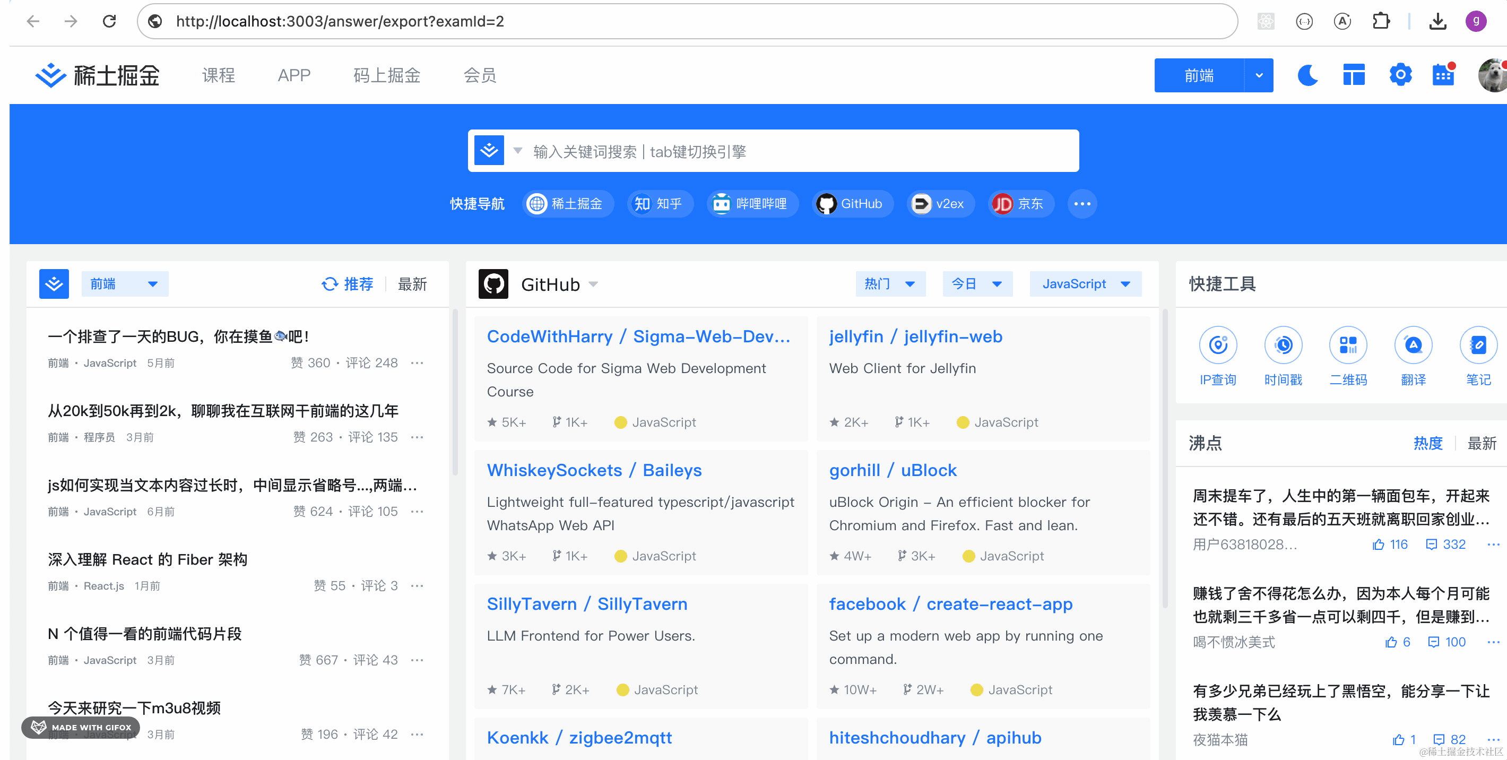Open article 深入理解 React 的 Fiber 架构
Screen dimensions: 1507x760
tap(148, 559)
